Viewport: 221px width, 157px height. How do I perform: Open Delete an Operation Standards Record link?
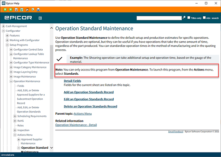tap(91, 106)
